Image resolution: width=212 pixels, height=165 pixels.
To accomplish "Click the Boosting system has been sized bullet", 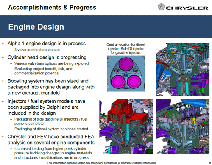I will (x=51, y=87).
